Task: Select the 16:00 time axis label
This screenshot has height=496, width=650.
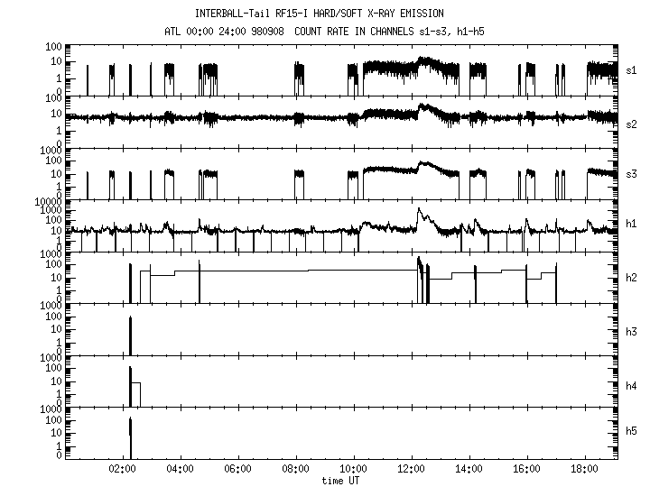Action: (x=527, y=471)
